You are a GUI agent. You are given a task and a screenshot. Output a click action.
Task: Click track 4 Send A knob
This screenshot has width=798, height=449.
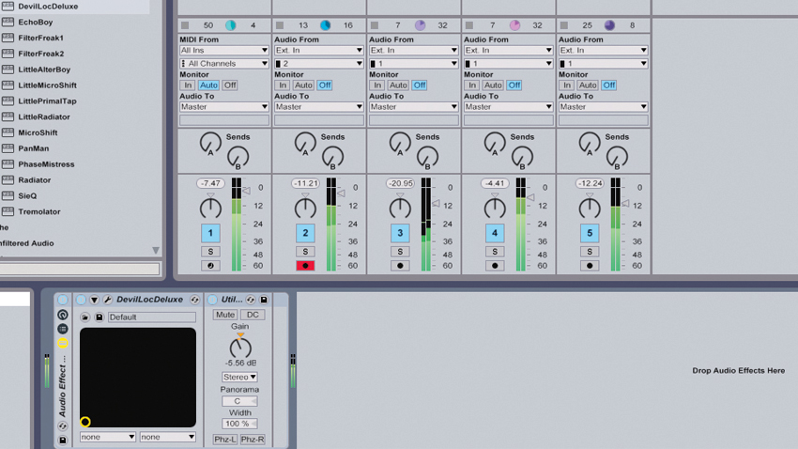(495, 143)
